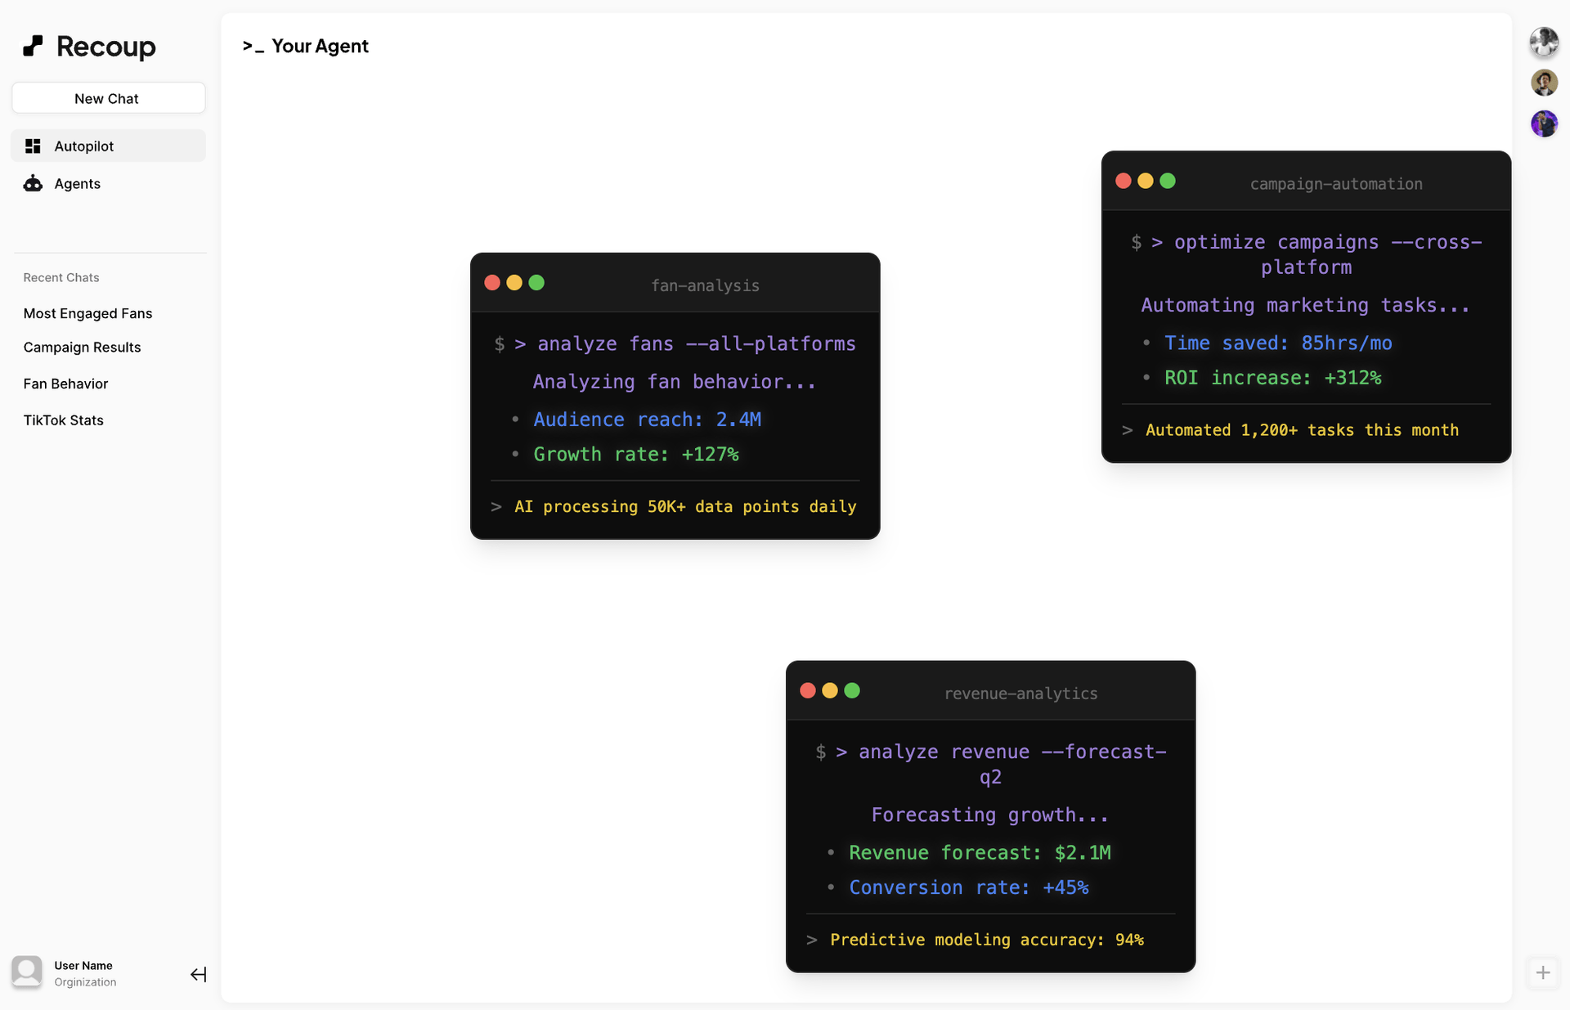The width and height of the screenshot is (1570, 1010).
Task: Click the Autopilot grid icon
Action: click(x=33, y=146)
